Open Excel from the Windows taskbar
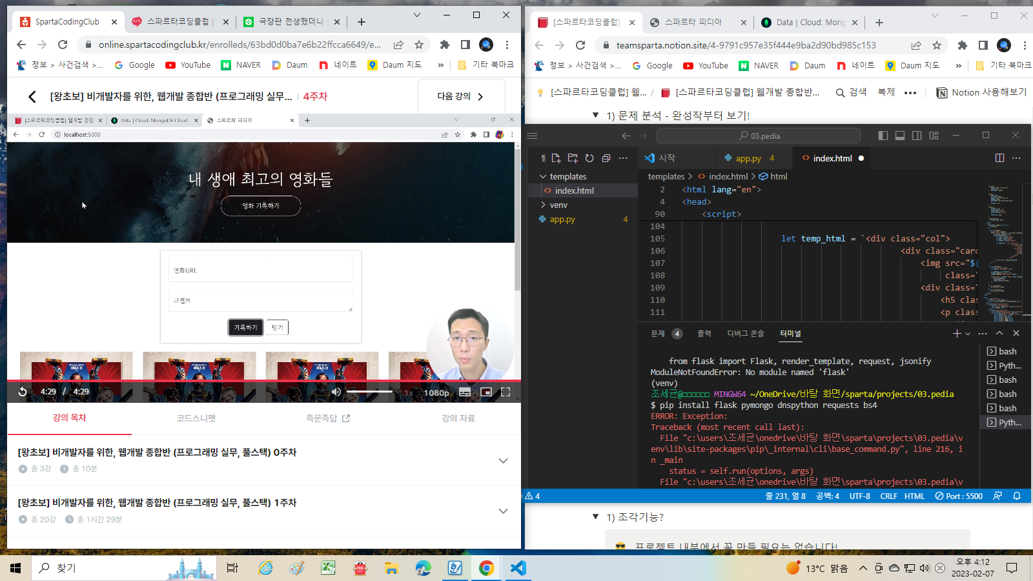The image size is (1033, 581). click(x=329, y=568)
